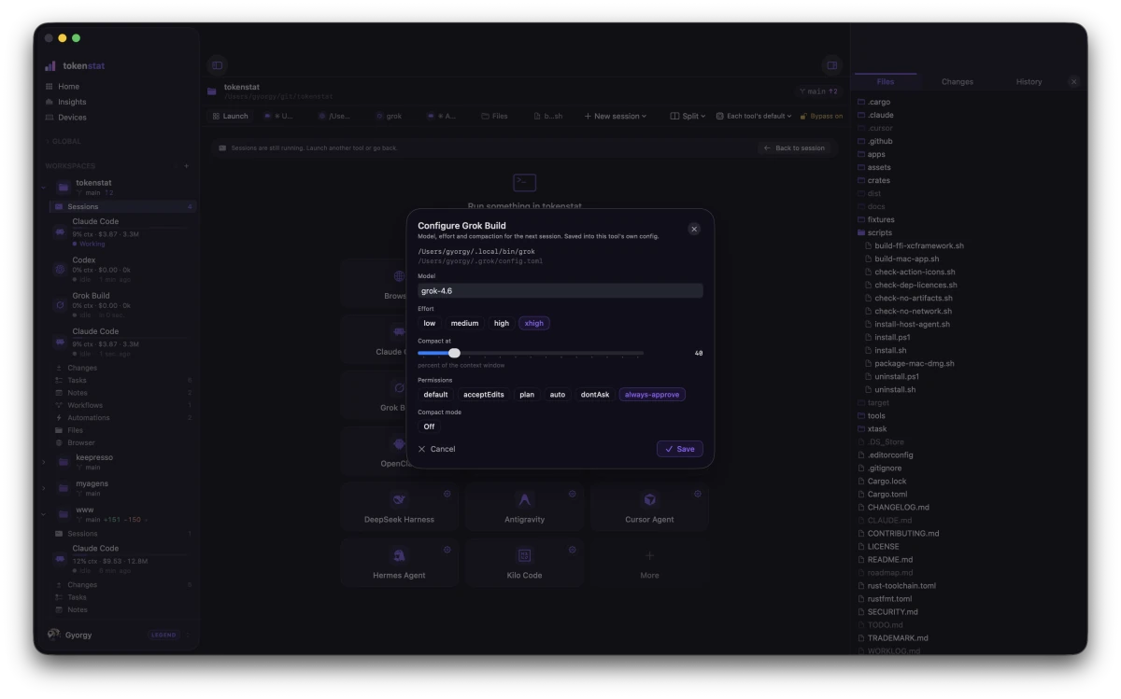Click the Compact at slider handle
Image resolution: width=1121 pixels, height=699 pixels.
(x=454, y=353)
